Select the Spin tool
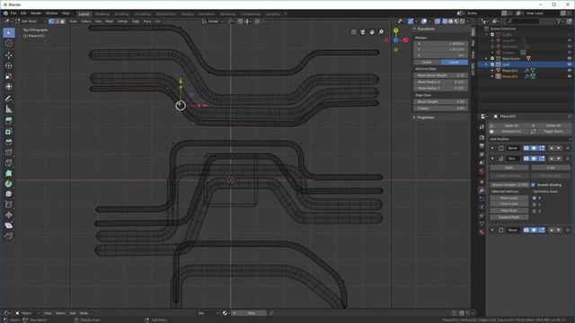Screen dimensions: 575x323 tap(9, 183)
